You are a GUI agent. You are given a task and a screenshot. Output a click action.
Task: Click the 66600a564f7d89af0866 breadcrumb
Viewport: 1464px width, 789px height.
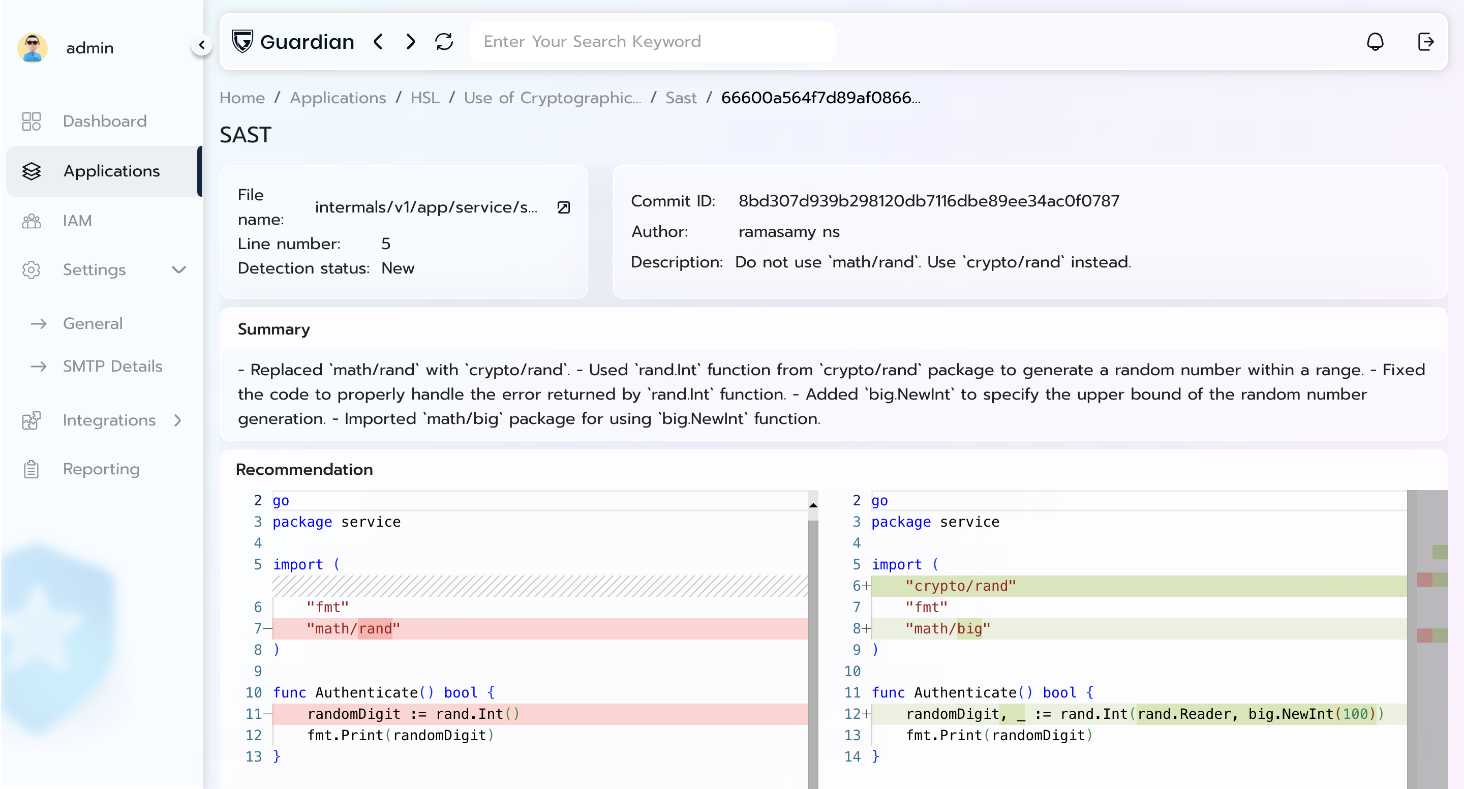pos(820,98)
